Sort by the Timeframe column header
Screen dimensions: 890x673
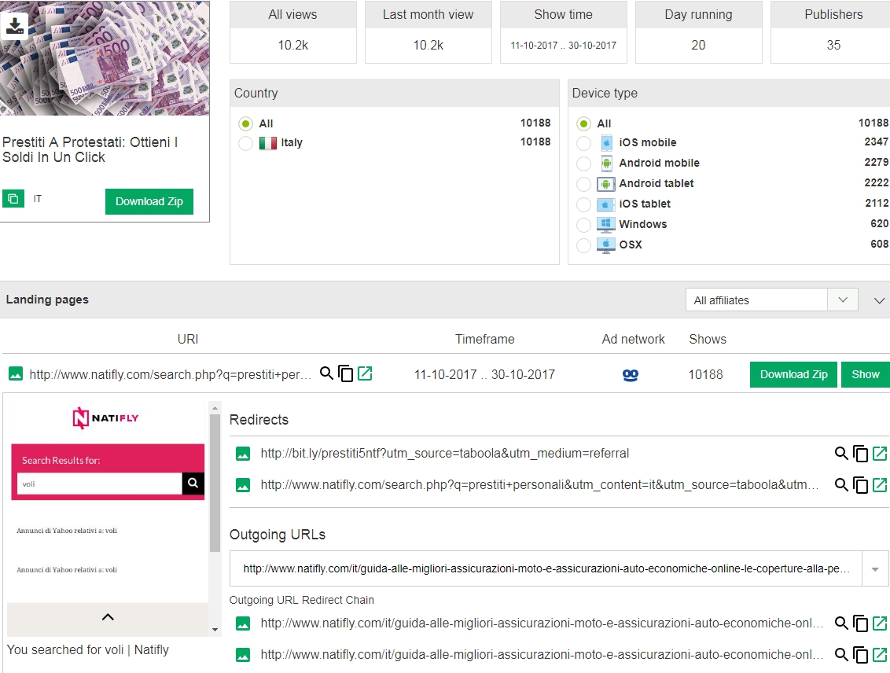485,340
